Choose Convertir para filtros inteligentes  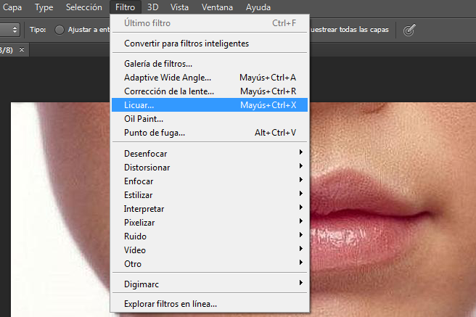[186, 44]
